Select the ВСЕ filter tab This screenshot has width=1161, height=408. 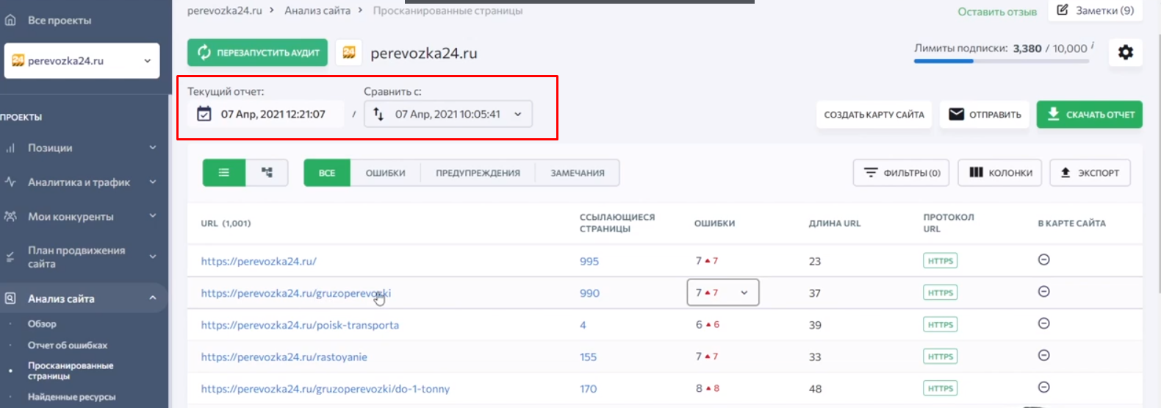(x=327, y=173)
